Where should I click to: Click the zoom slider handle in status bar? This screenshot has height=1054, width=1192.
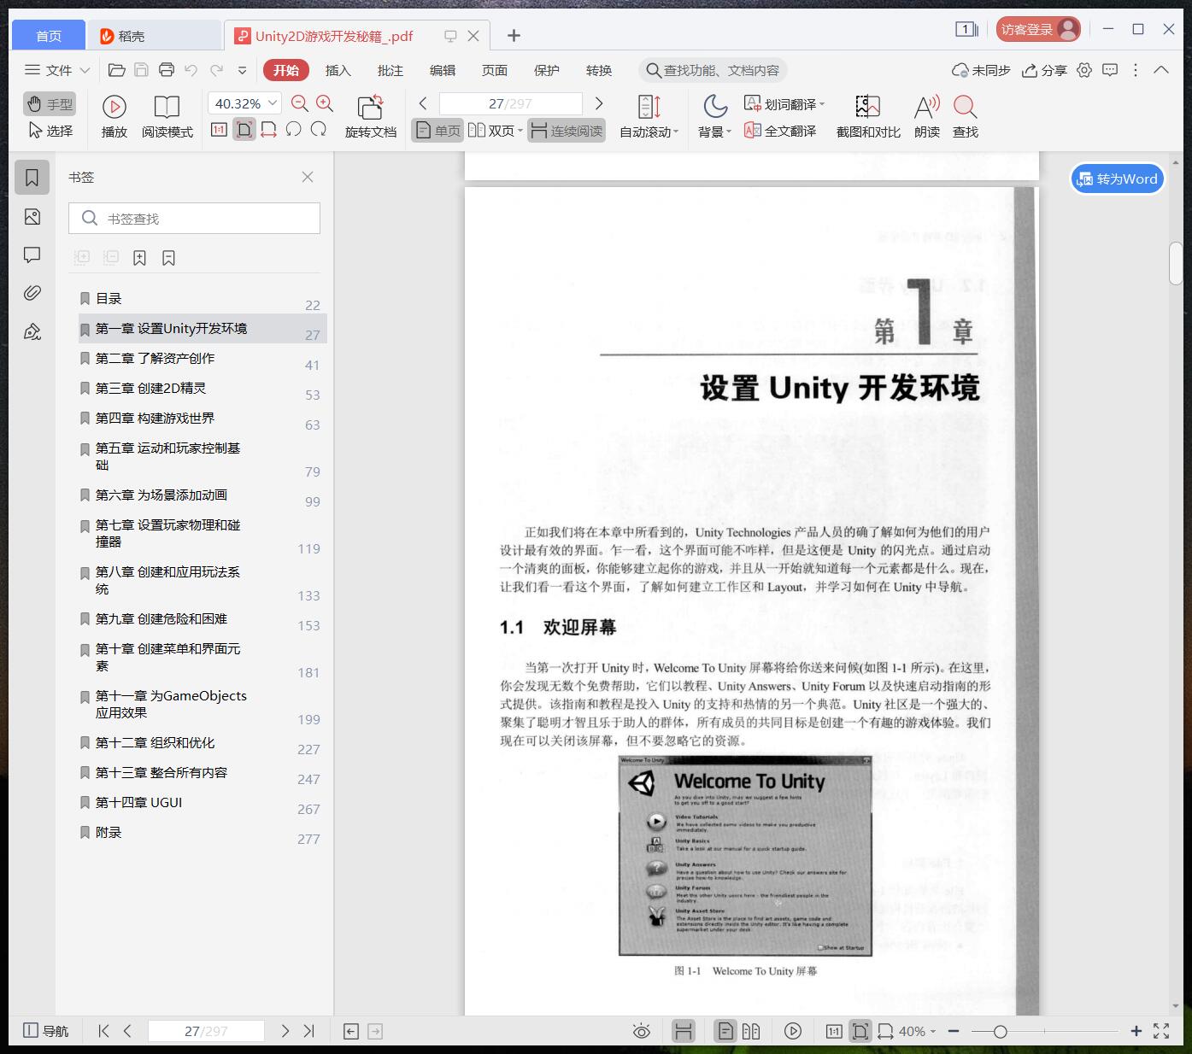(x=1000, y=1031)
